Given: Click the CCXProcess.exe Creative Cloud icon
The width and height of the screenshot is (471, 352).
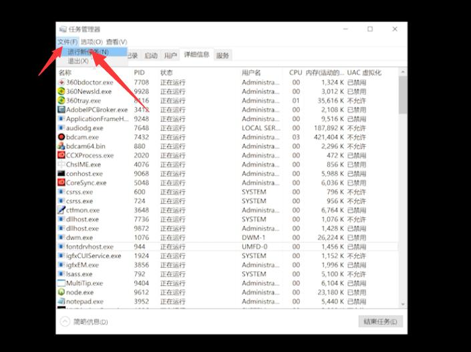Looking at the screenshot, I should click(61, 155).
